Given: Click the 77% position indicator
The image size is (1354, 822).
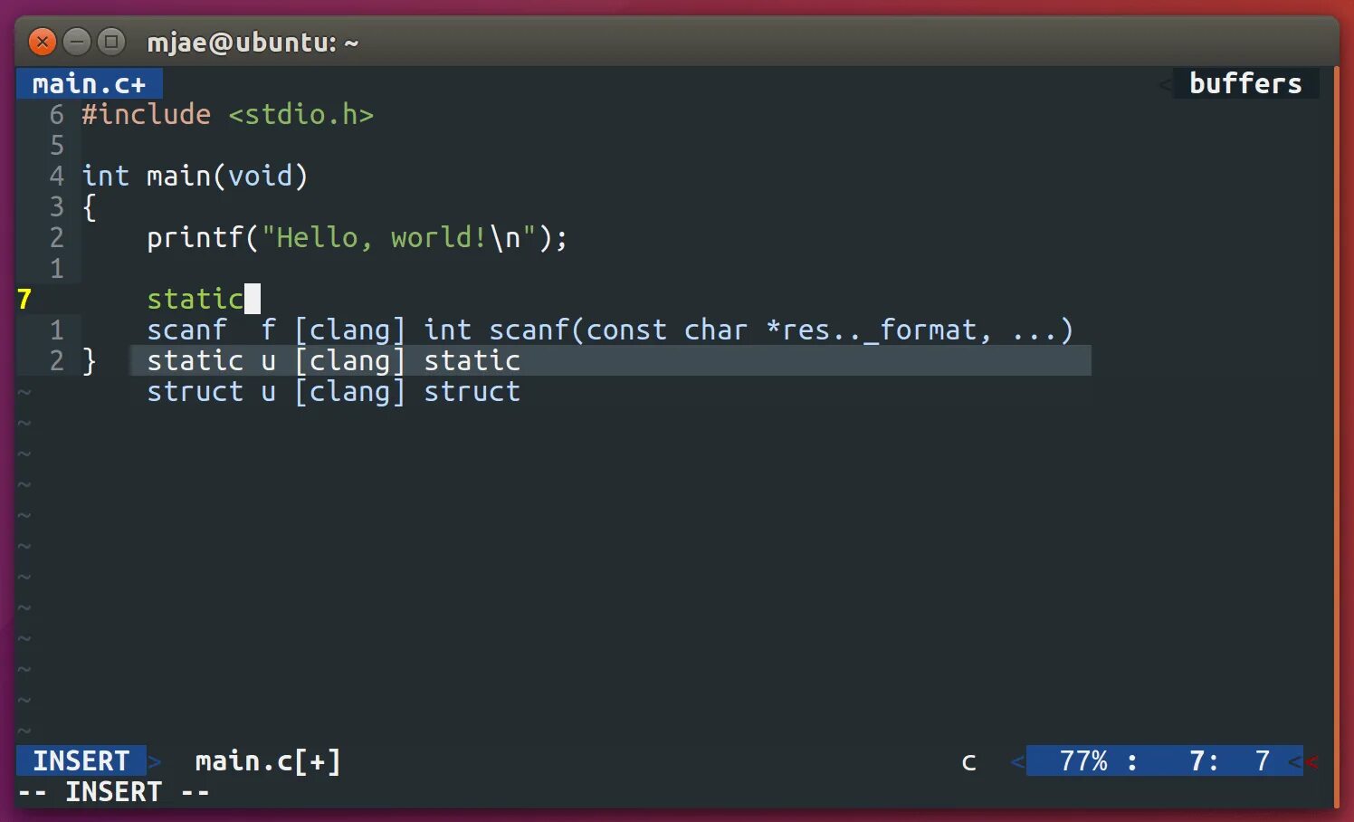Looking at the screenshot, I should (1083, 761).
